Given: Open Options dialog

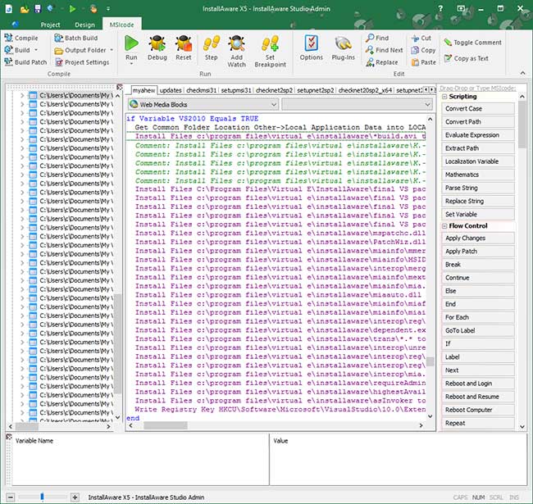Looking at the screenshot, I should [x=311, y=48].
